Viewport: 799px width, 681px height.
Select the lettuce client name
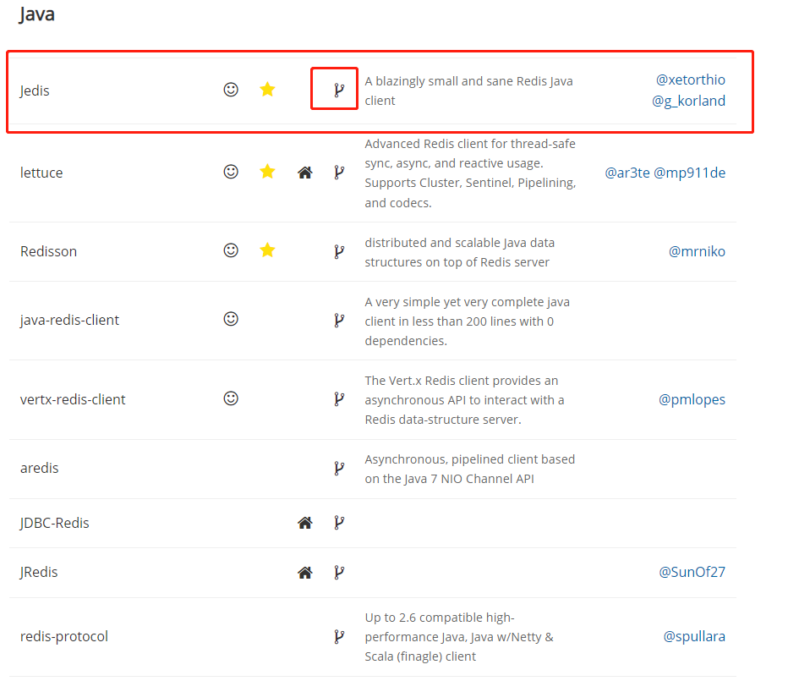[x=41, y=173]
